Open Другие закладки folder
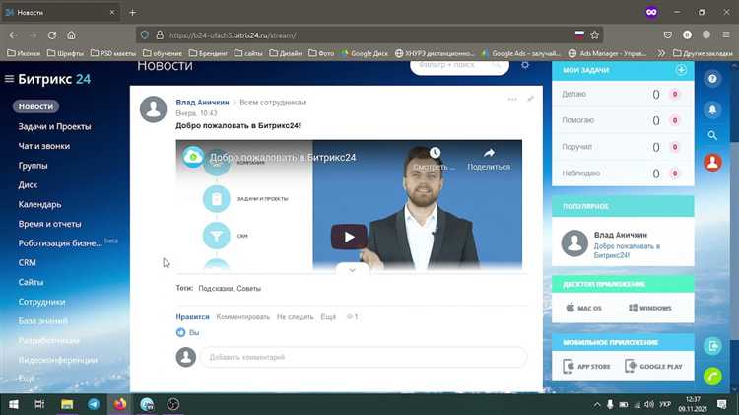Screen dimensions: 739x415 [x=703, y=53]
